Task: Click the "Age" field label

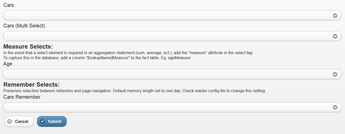Action: coord(8,64)
